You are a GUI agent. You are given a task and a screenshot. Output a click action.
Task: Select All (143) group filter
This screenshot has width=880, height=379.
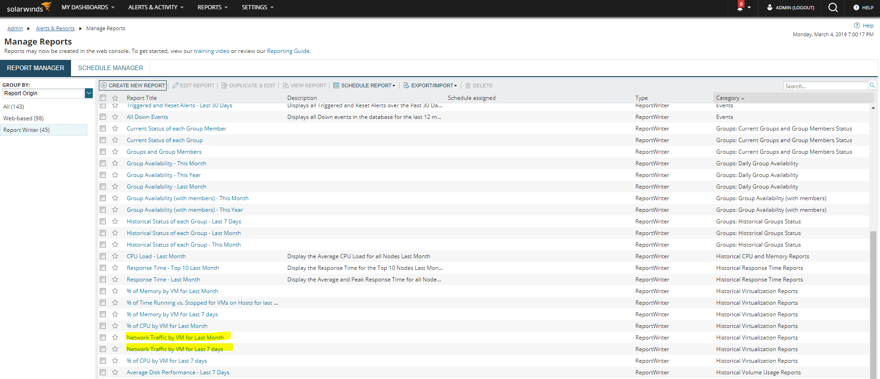tap(14, 107)
